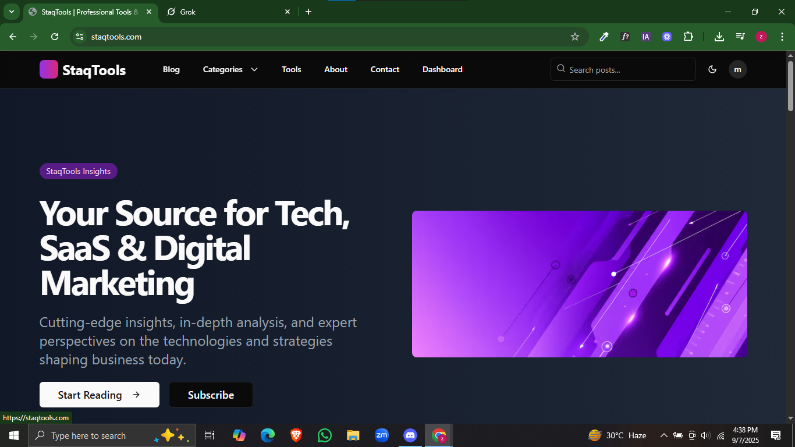This screenshot has height=447, width=795.
Task: Open File Explorer from taskbar
Action: pos(353,435)
